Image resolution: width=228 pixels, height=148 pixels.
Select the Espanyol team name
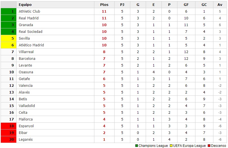coord(26,126)
